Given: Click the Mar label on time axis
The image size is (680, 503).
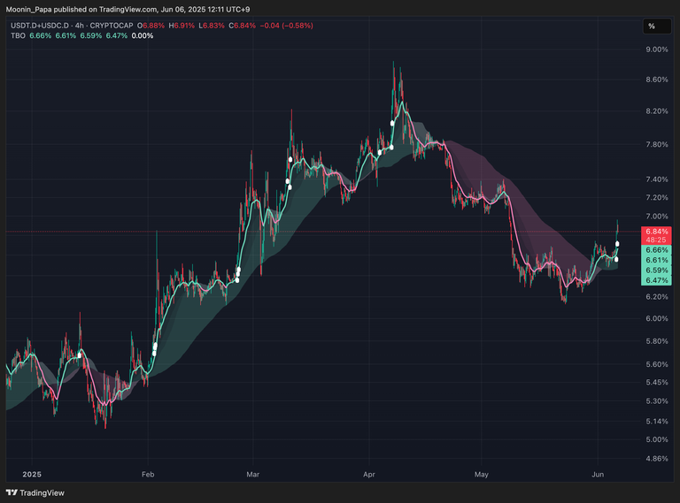Looking at the screenshot, I should point(253,475).
